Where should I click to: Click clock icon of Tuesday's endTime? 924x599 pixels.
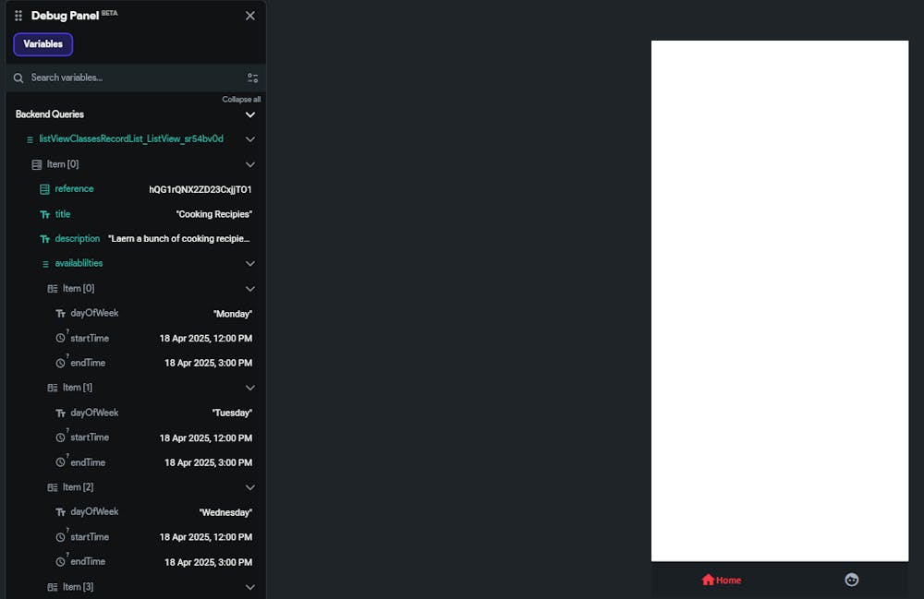pyautogui.click(x=61, y=462)
